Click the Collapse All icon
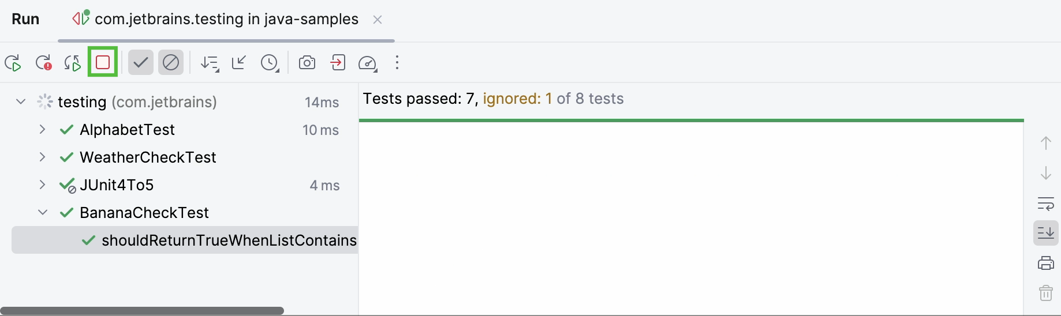 239,62
